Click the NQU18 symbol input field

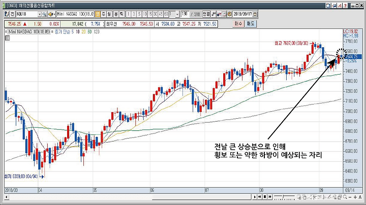[27, 14]
